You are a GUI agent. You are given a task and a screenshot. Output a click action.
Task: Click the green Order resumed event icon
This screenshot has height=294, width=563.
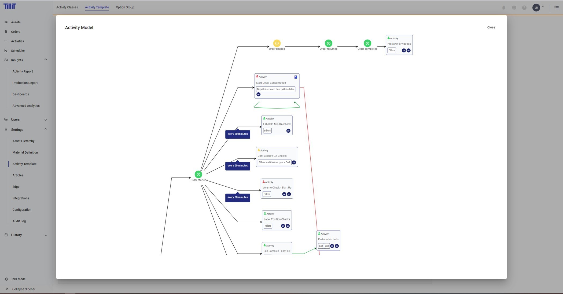(328, 43)
